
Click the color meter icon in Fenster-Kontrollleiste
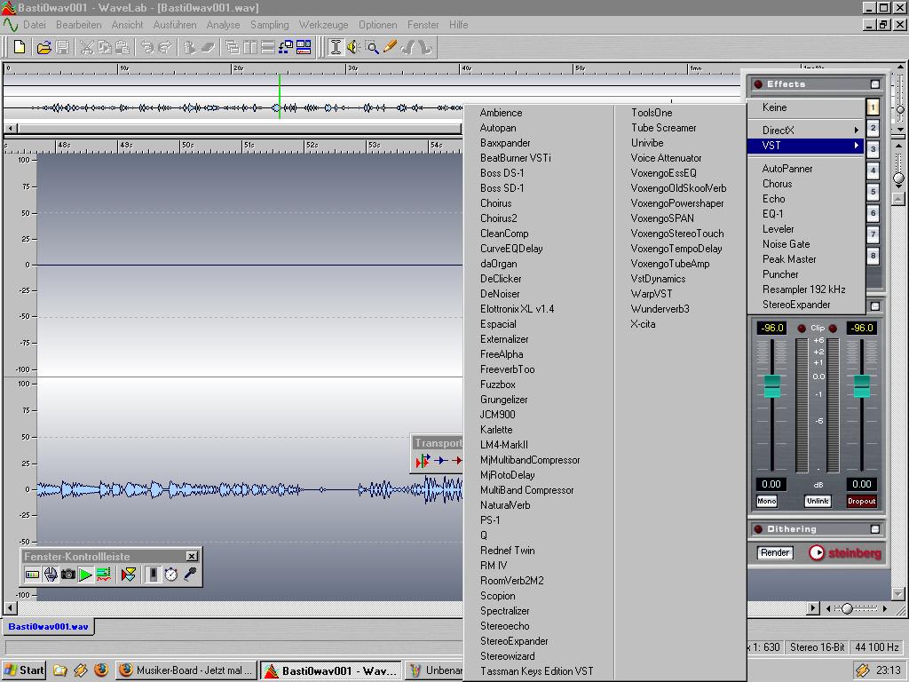(33, 575)
